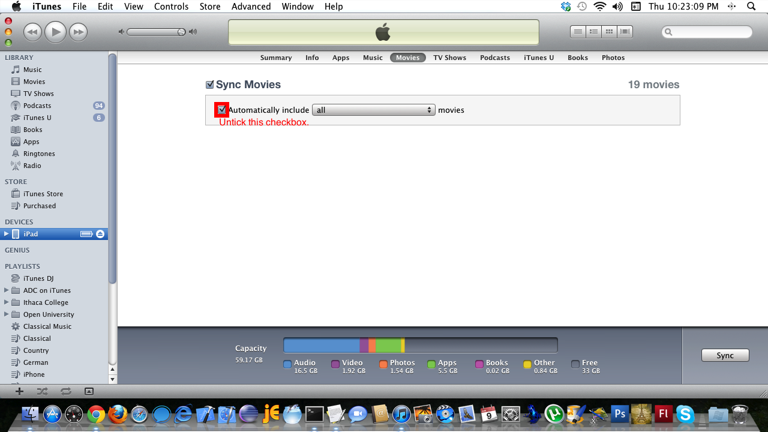Expand the Ithaca College playlist folder
This screenshot has width=768, height=432.
pyautogui.click(x=7, y=302)
